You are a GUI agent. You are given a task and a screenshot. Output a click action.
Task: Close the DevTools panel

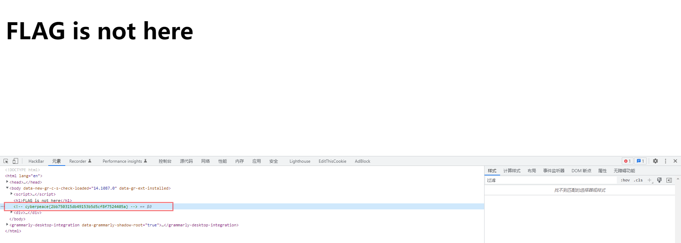tap(675, 161)
